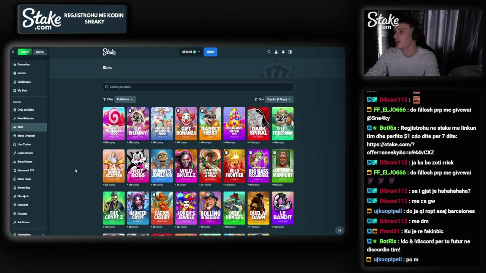Click the stake.com offer link in chat
Image resolution: width=486 pixels, height=273 pixels.
[400, 148]
